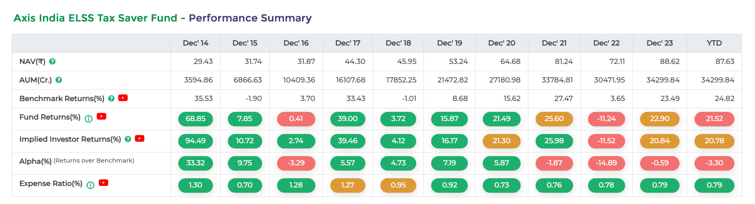Open the Fund Returns YouTube video icon
This screenshot has width=755, height=204.
(102, 116)
